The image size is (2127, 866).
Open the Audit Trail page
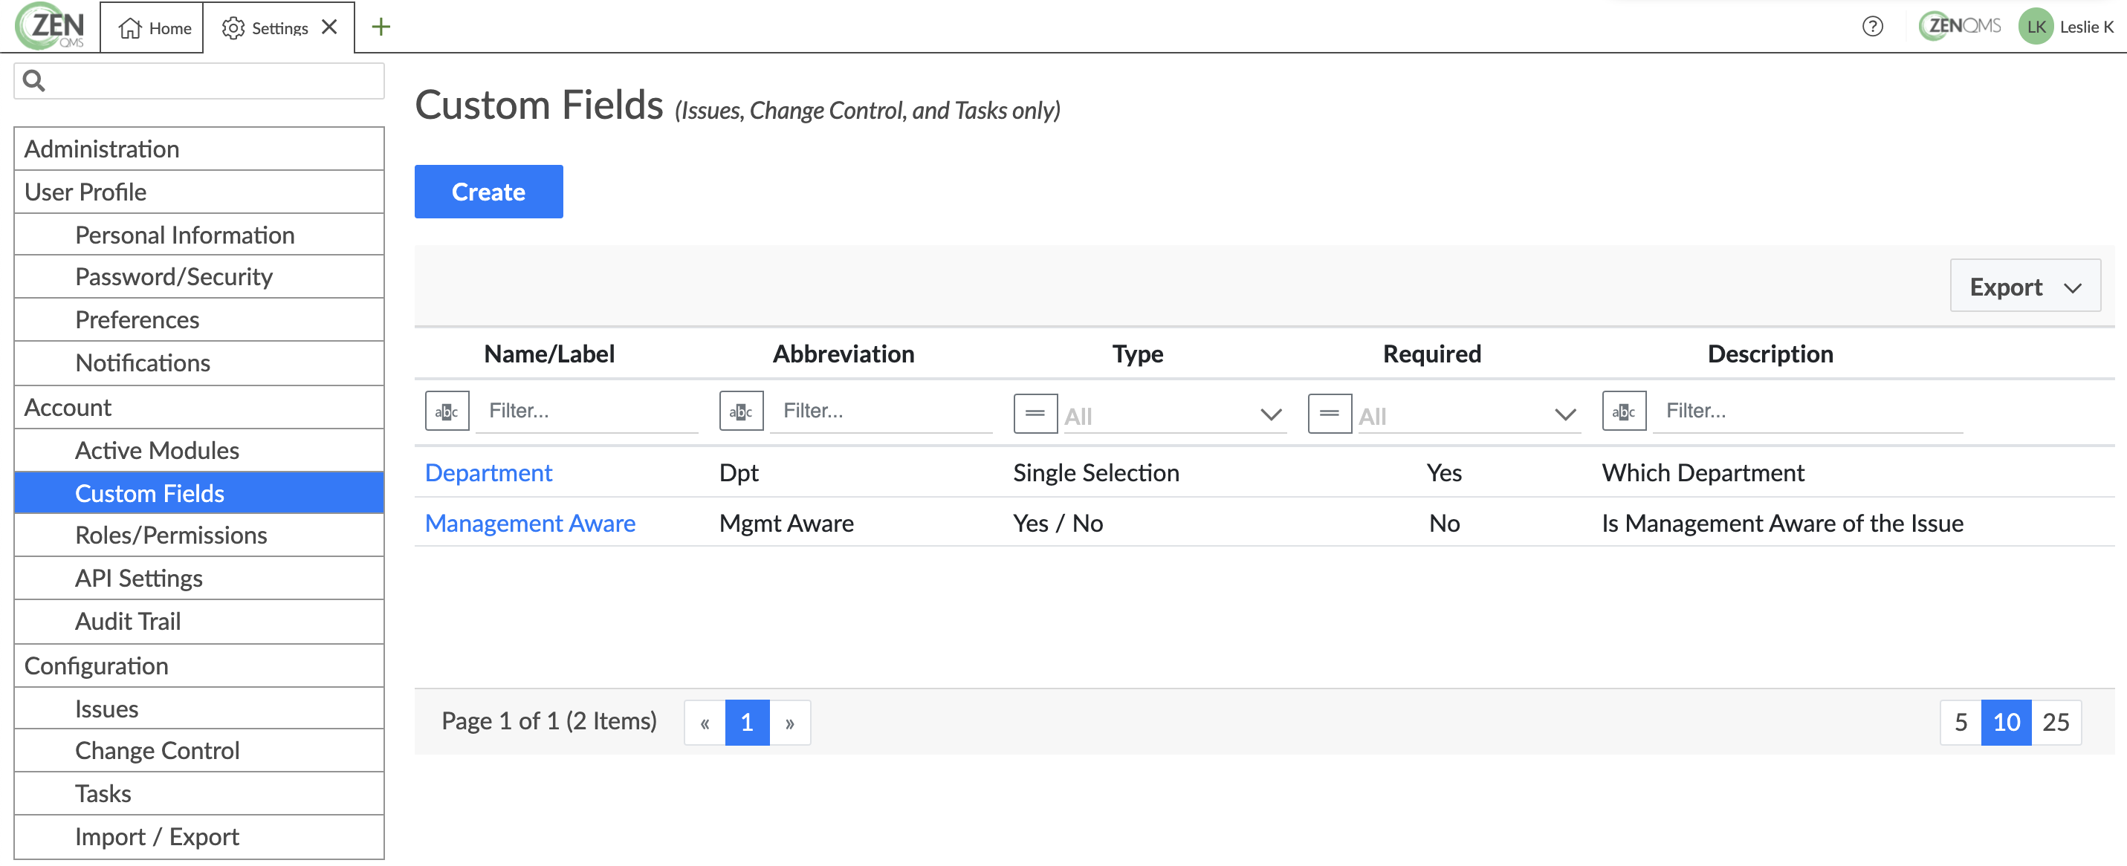pos(199,622)
